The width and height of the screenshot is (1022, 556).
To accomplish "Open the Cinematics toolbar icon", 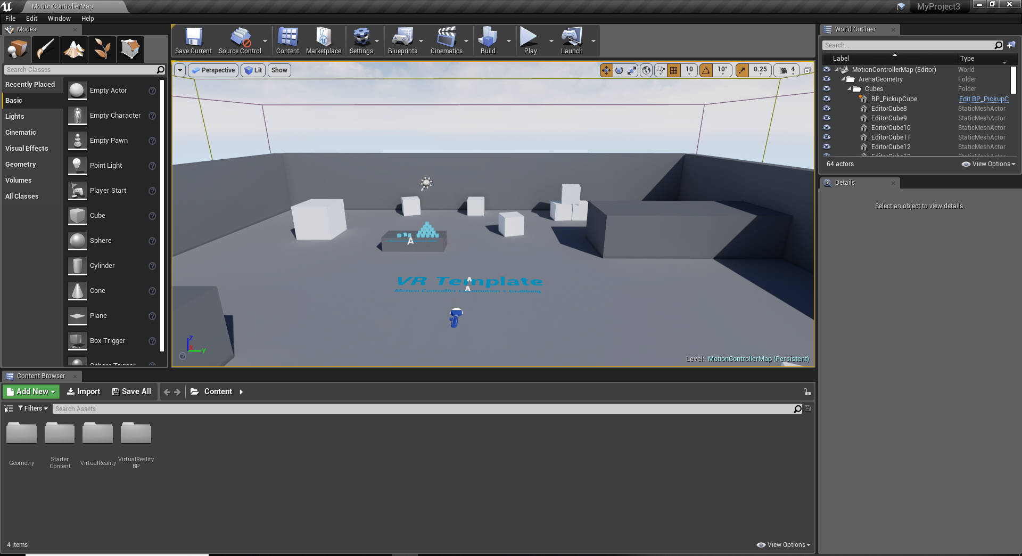I will coord(446,41).
